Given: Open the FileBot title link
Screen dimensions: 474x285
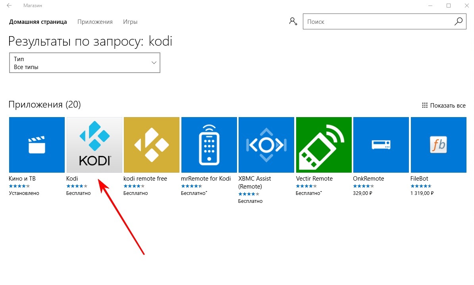Looking at the screenshot, I should [x=419, y=179].
